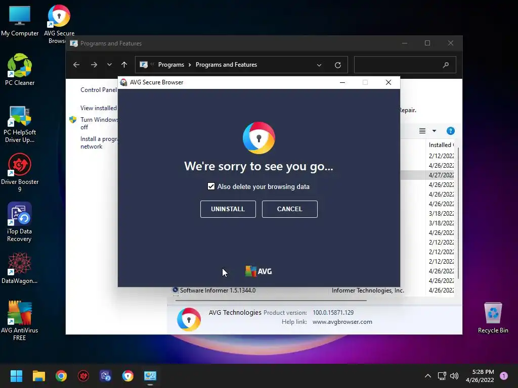The height and width of the screenshot is (388, 518).
Task: Click www.avgbrowser.com help link
Action: click(x=342, y=322)
